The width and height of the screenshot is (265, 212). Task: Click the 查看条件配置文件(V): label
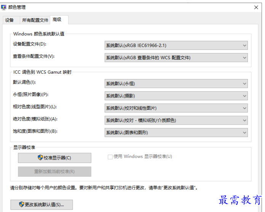click(x=34, y=56)
